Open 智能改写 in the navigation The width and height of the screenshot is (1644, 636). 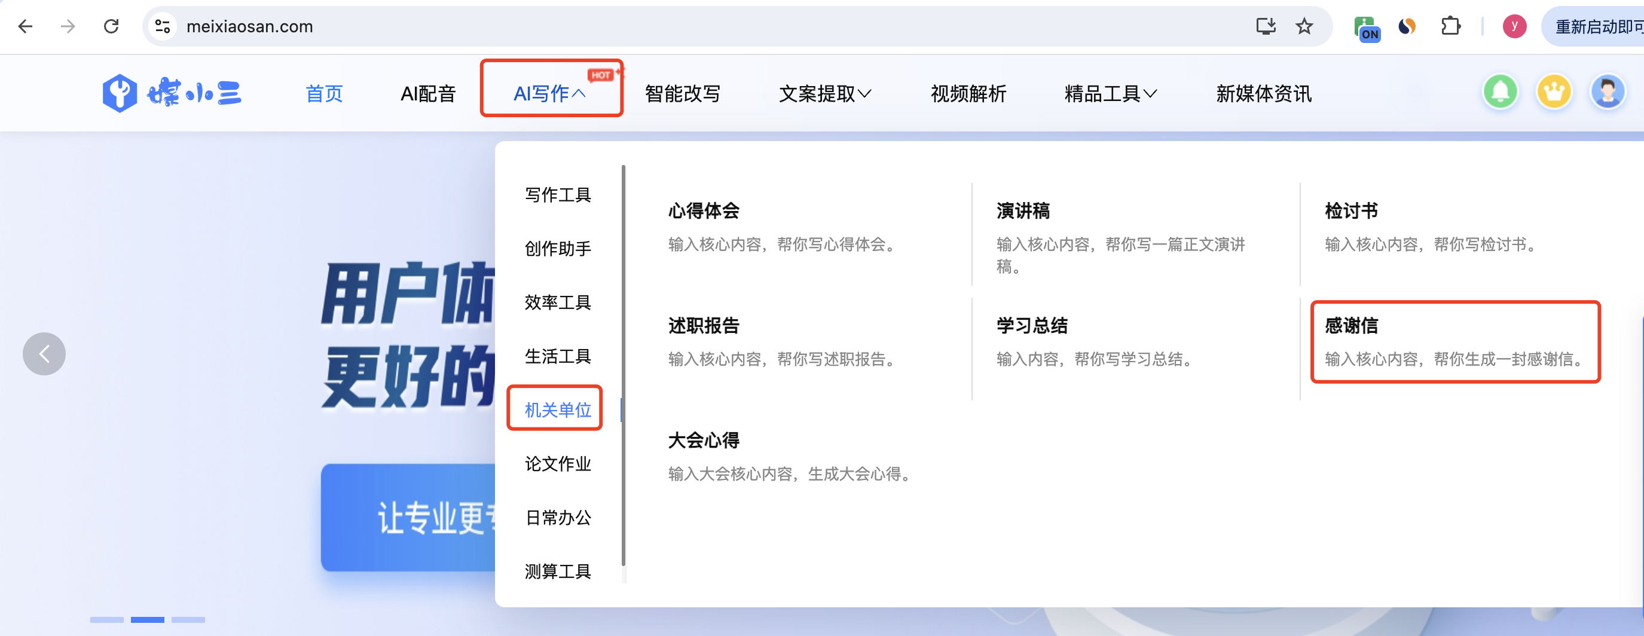click(x=682, y=94)
